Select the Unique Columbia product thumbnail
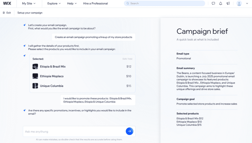The width and height of the screenshot is (252, 143). (35, 86)
